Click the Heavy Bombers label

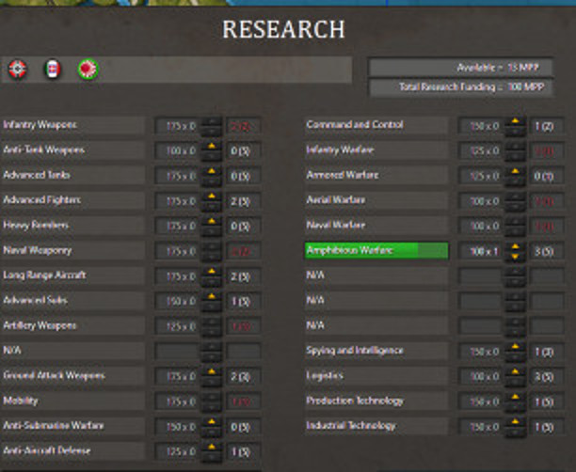pos(36,225)
